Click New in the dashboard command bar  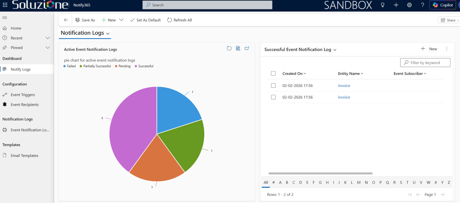point(109,20)
